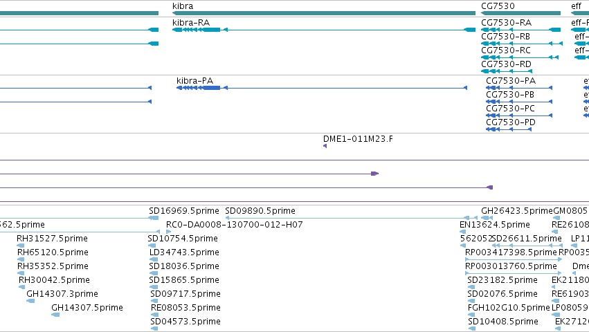Select EST RE08053.5prime
Screen dimensions: 589x332
coord(185,308)
